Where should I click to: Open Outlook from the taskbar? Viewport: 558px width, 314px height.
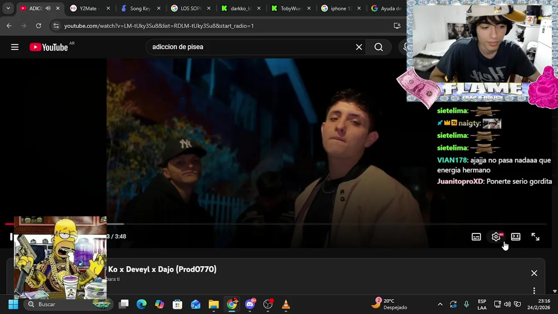coord(196,304)
